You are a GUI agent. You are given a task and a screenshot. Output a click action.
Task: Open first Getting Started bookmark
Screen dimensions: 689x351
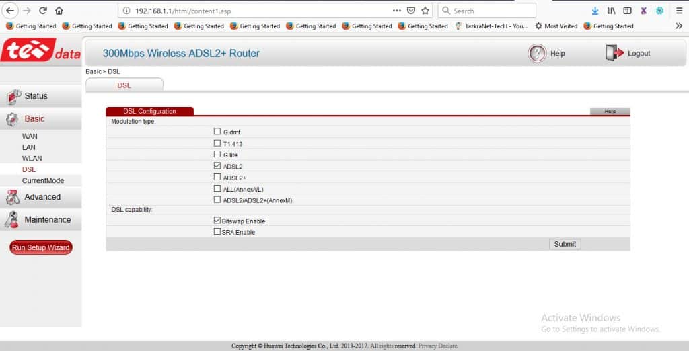31,26
